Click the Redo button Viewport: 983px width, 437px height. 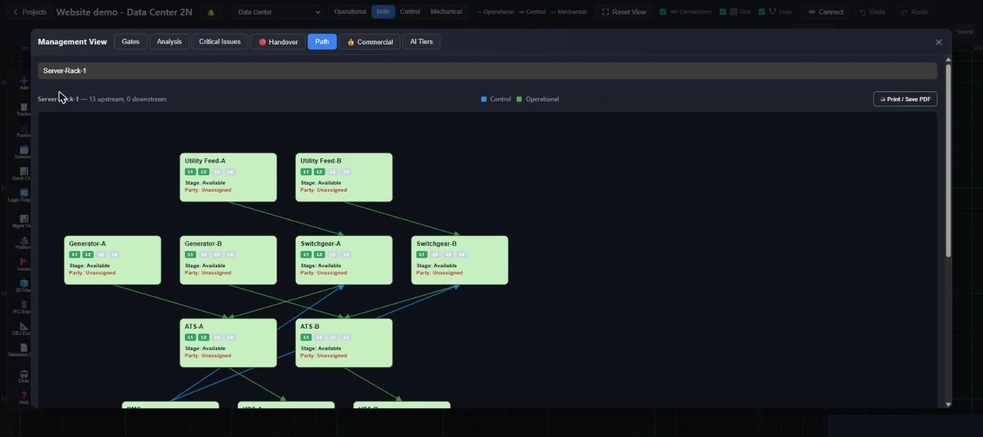(914, 12)
